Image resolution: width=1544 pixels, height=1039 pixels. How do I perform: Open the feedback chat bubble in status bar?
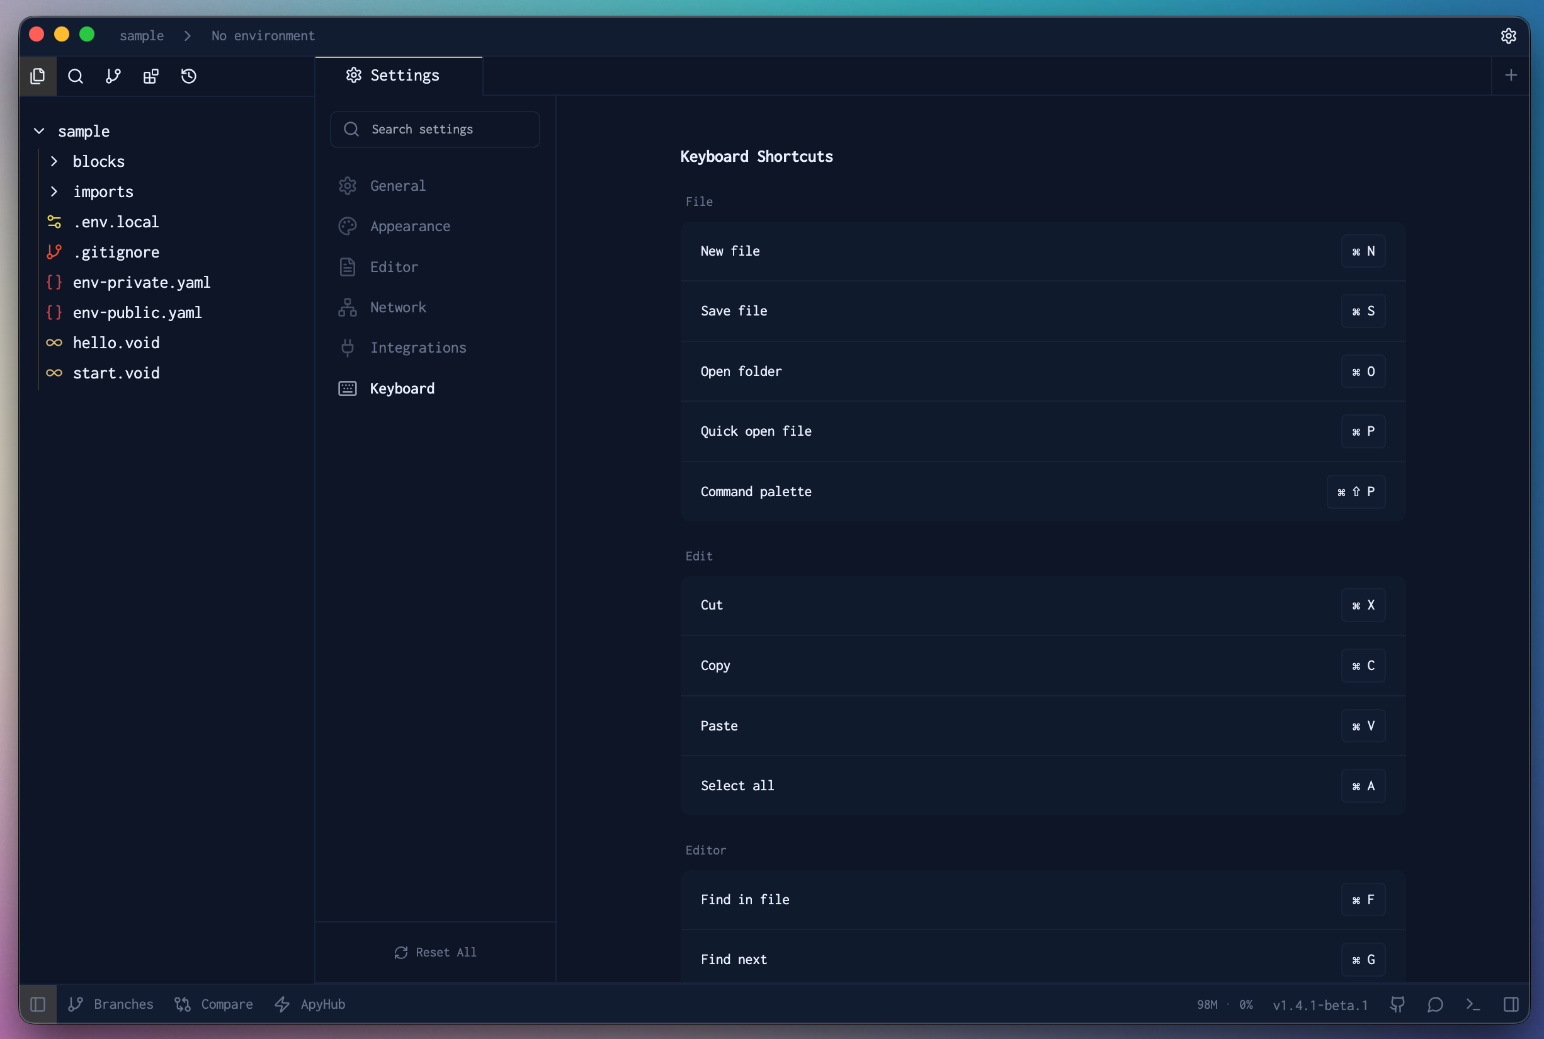pos(1435,1004)
